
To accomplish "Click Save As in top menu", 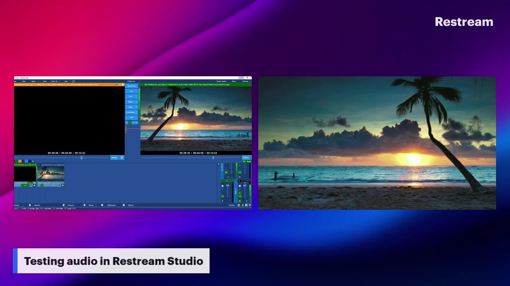I will [x=55, y=81].
